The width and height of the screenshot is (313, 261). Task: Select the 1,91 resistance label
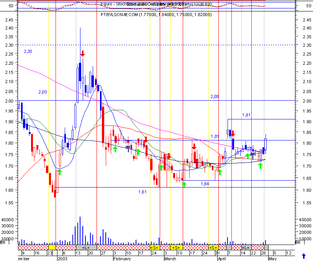246,115
